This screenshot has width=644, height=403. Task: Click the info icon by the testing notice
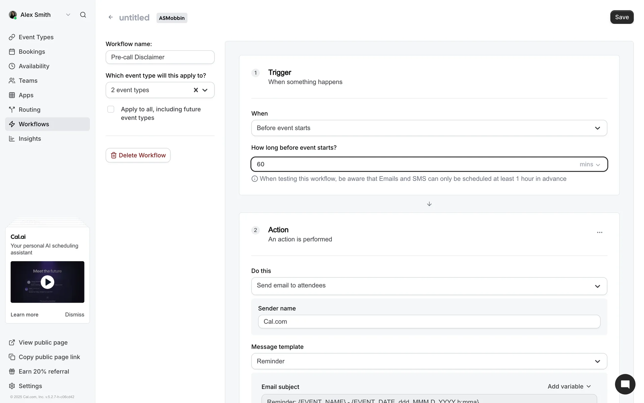[255, 179]
